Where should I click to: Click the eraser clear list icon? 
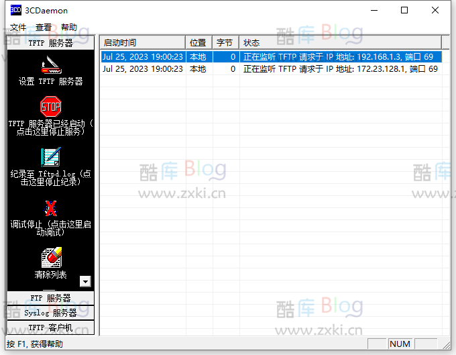(x=52, y=258)
